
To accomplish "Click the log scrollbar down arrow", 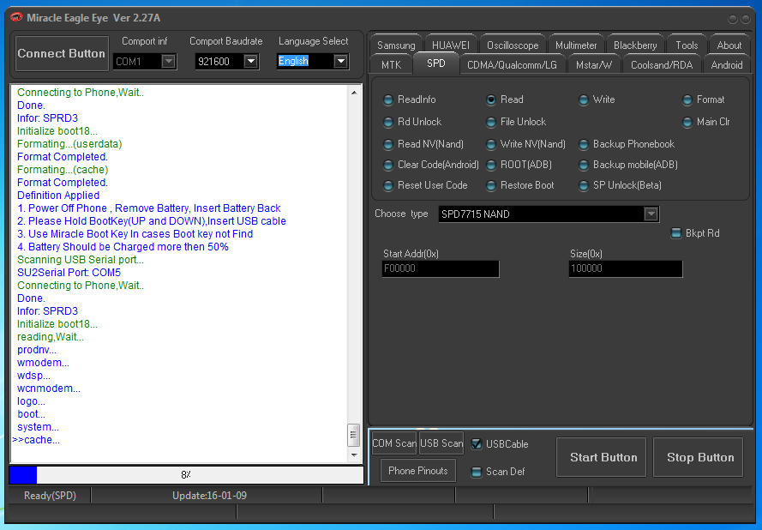I will coord(354,455).
